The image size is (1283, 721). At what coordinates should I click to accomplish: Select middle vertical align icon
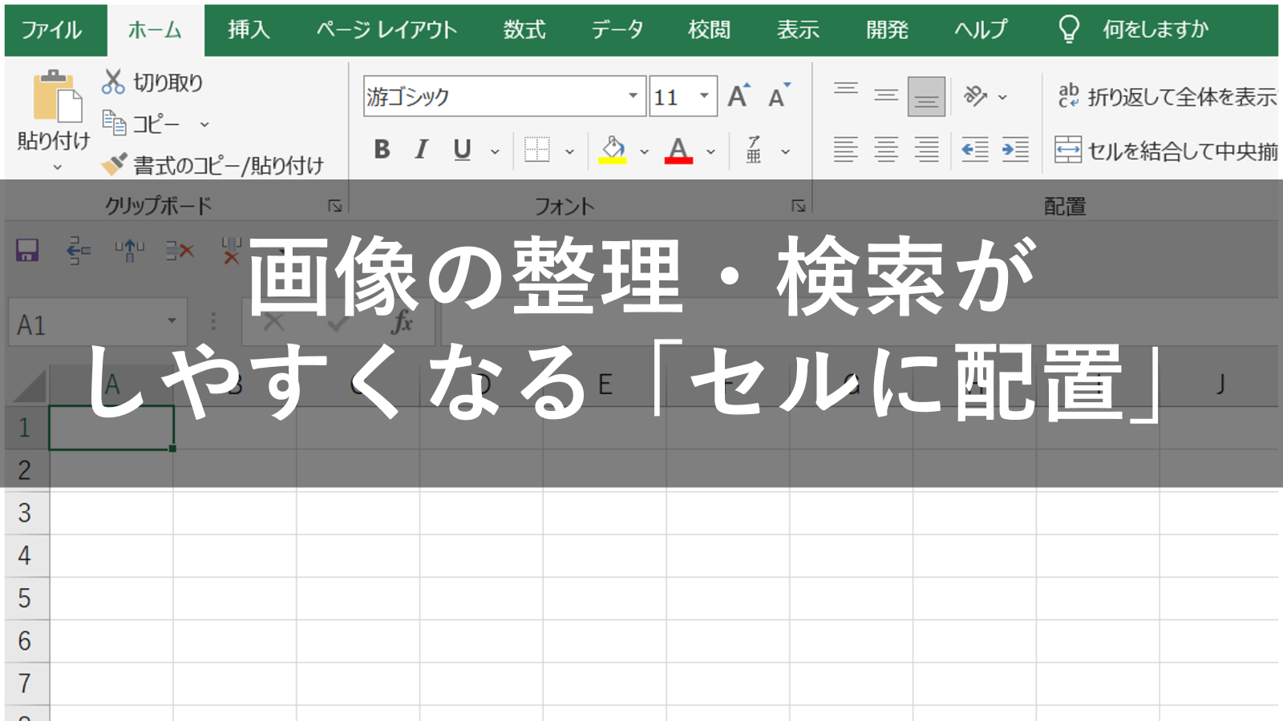pyautogui.click(x=886, y=96)
